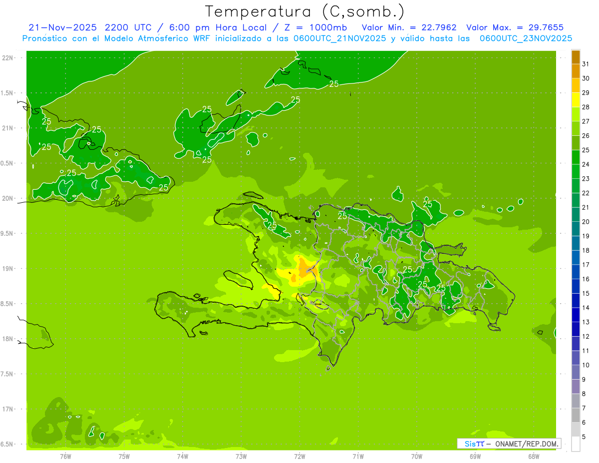
Task: Click the '18N' latitude label
Action: tap(7, 339)
